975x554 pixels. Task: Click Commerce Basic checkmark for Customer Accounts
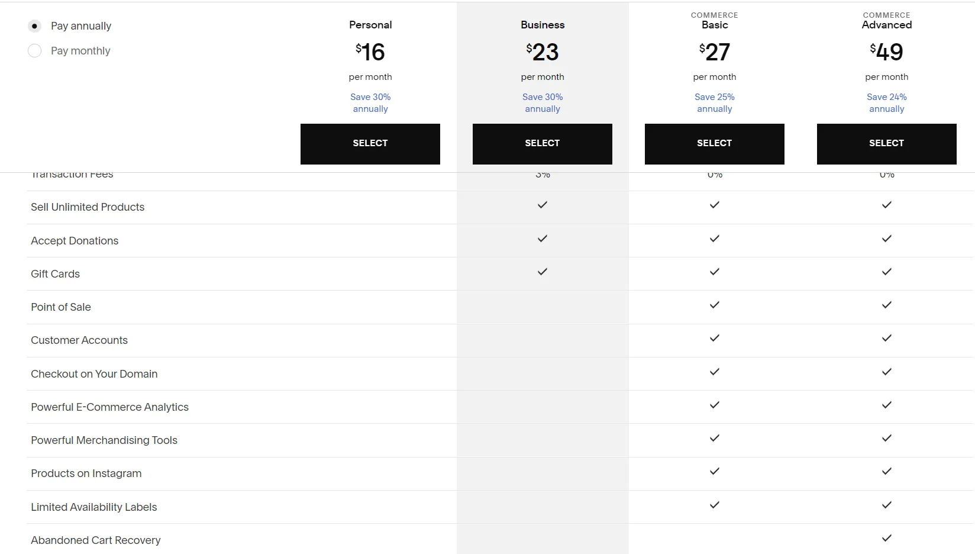[714, 338]
